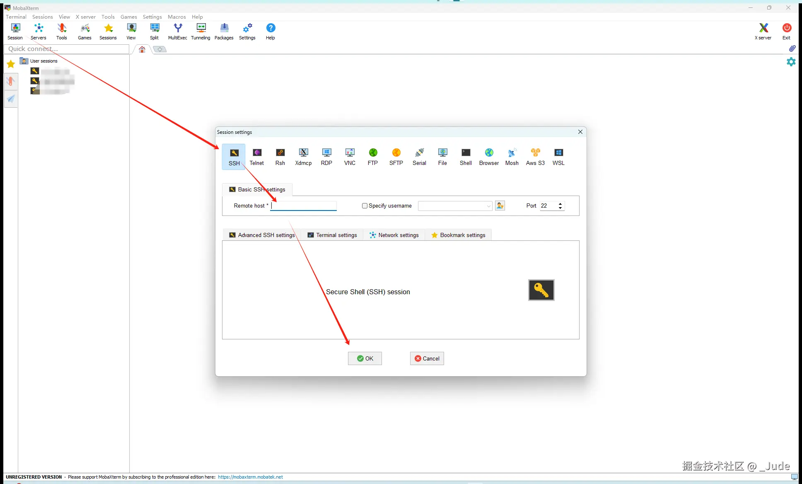Switch to the Network settings tab
The height and width of the screenshot is (484, 802).
394,235
